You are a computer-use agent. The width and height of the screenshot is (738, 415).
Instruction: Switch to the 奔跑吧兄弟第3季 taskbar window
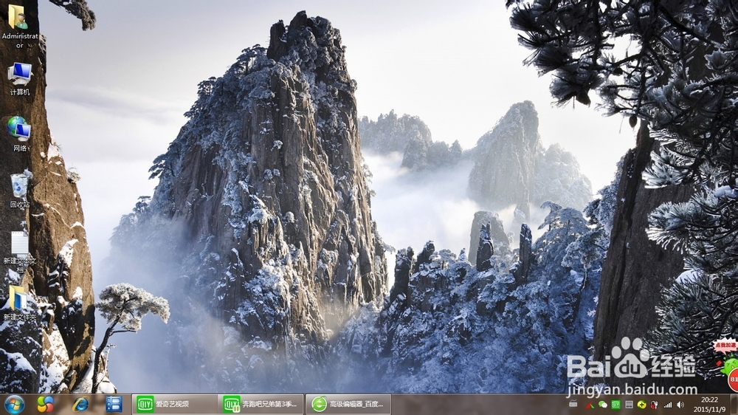[x=261, y=404]
